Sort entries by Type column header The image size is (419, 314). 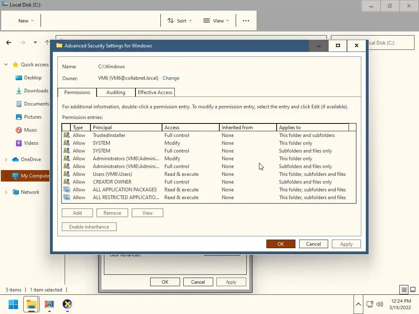(80, 128)
